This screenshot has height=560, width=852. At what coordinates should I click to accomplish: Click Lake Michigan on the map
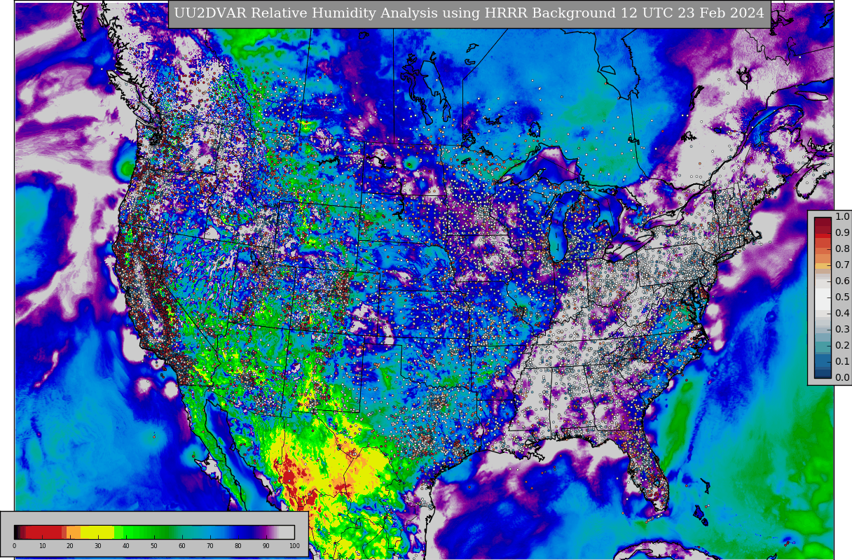coord(556,227)
